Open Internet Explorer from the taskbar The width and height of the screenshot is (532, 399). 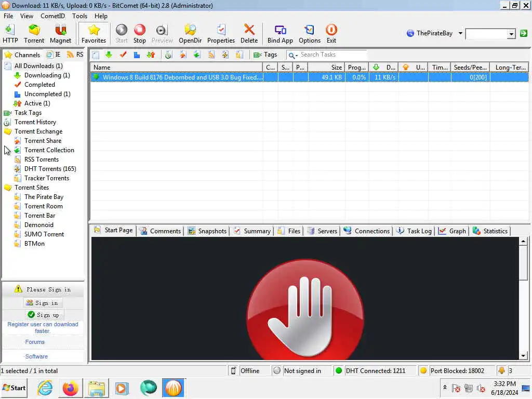(x=45, y=388)
